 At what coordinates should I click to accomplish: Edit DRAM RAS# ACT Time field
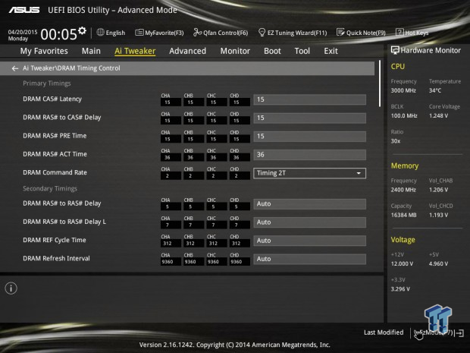(x=309, y=155)
